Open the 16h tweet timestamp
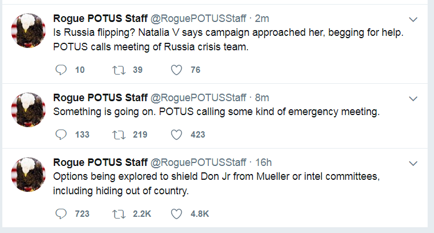The height and width of the screenshot is (233, 434). coord(264,162)
